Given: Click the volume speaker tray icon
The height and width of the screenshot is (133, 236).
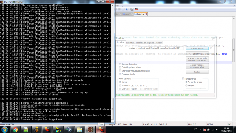Looking at the screenshot, I should point(217,130).
